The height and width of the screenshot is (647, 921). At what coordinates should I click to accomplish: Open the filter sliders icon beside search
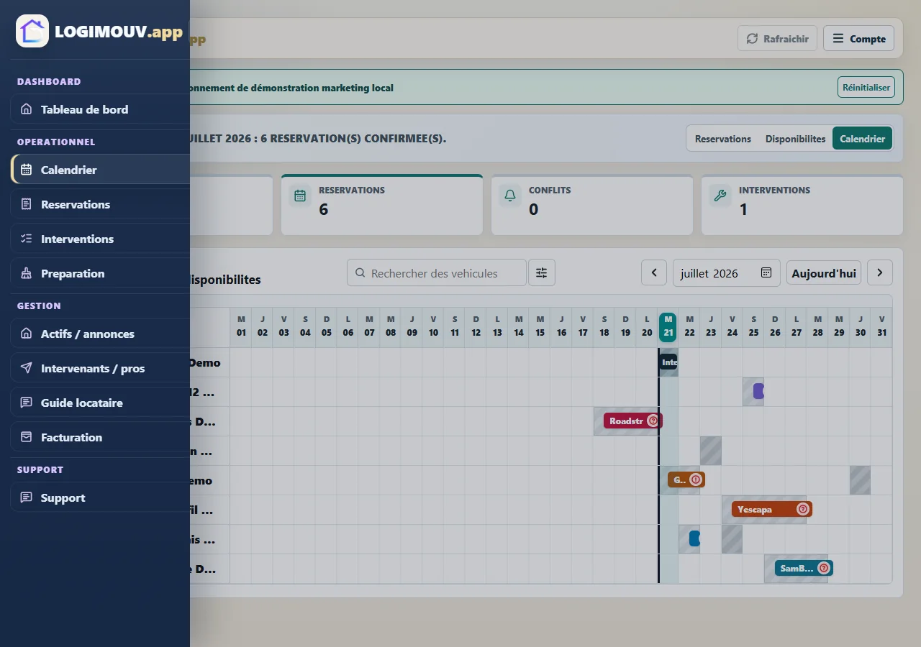pyautogui.click(x=542, y=273)
